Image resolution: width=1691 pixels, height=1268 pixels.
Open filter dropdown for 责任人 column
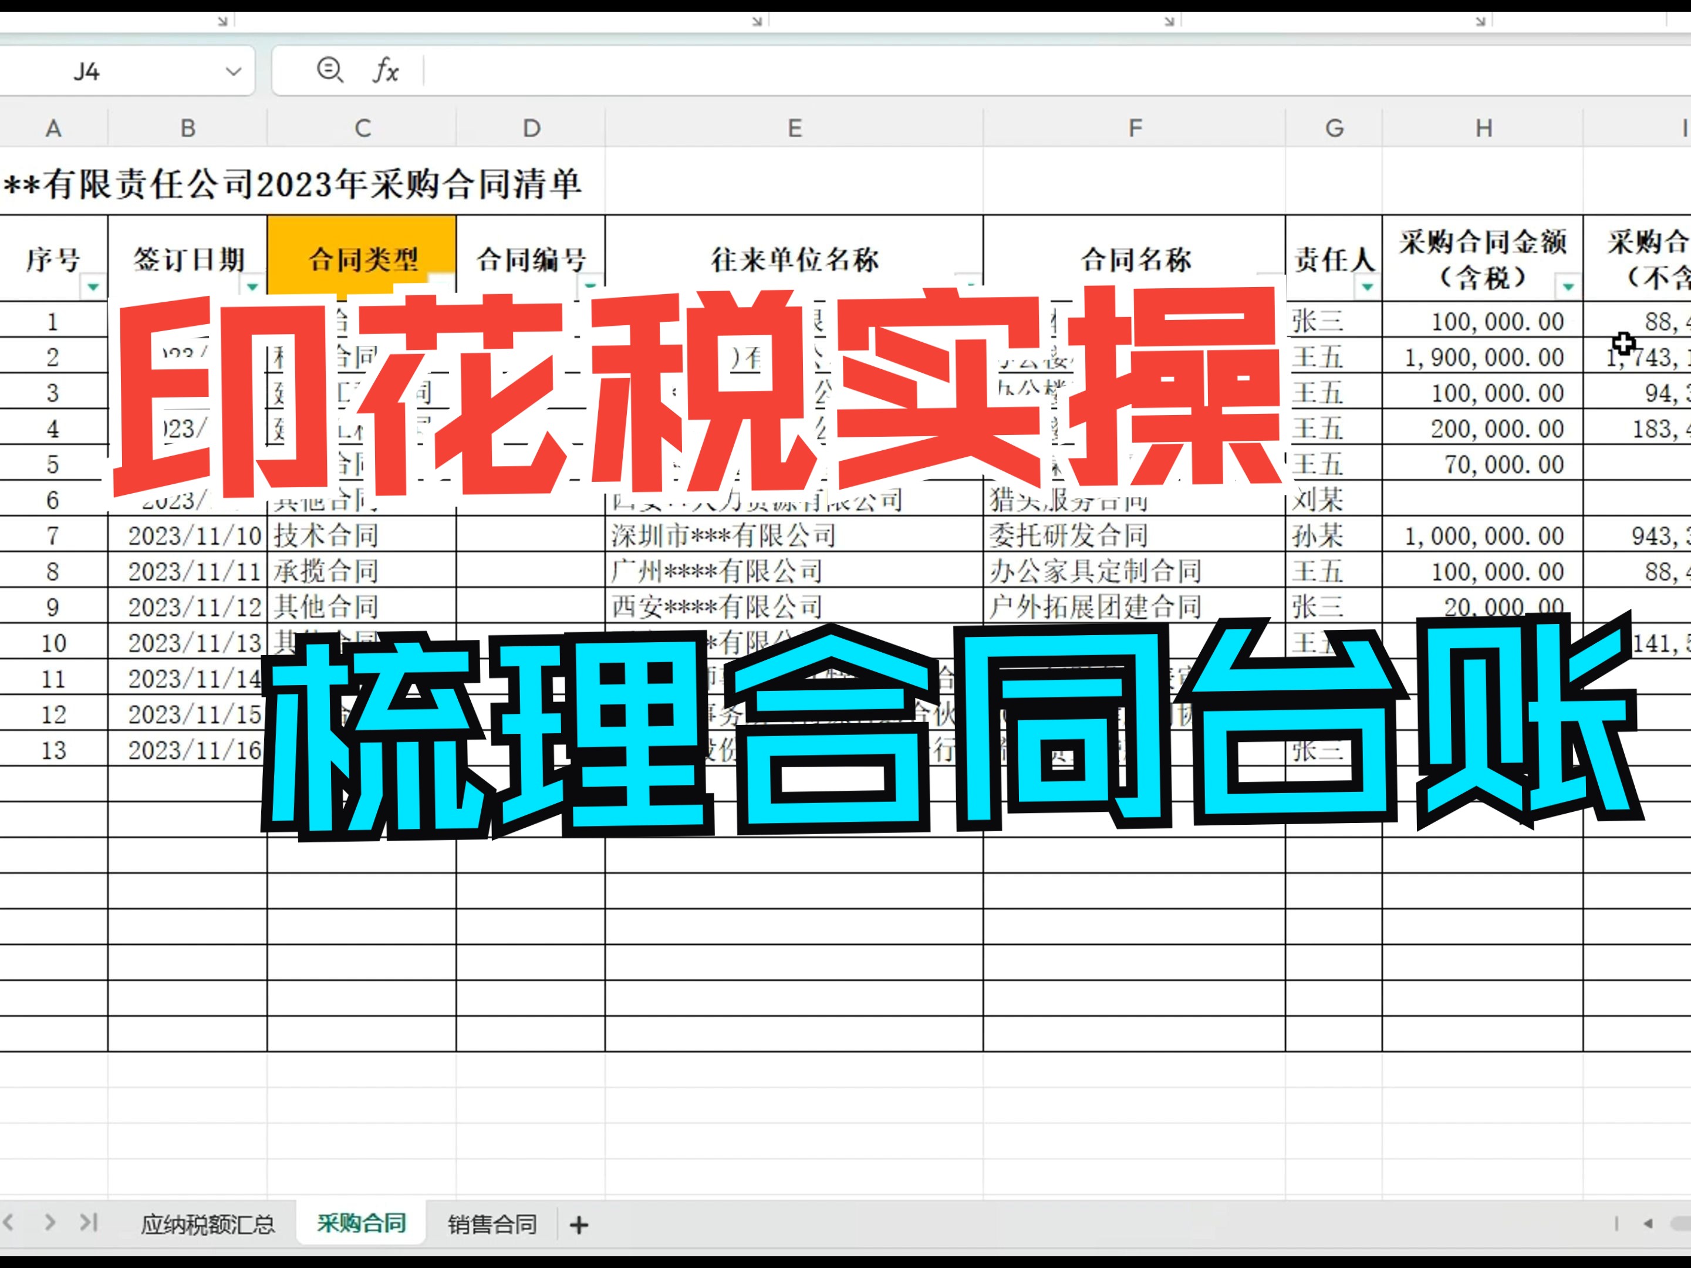(x=1367, y=287)
